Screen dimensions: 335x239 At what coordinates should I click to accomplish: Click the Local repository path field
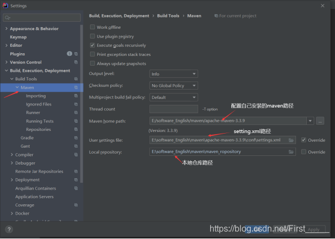click(x=223, y=152)
